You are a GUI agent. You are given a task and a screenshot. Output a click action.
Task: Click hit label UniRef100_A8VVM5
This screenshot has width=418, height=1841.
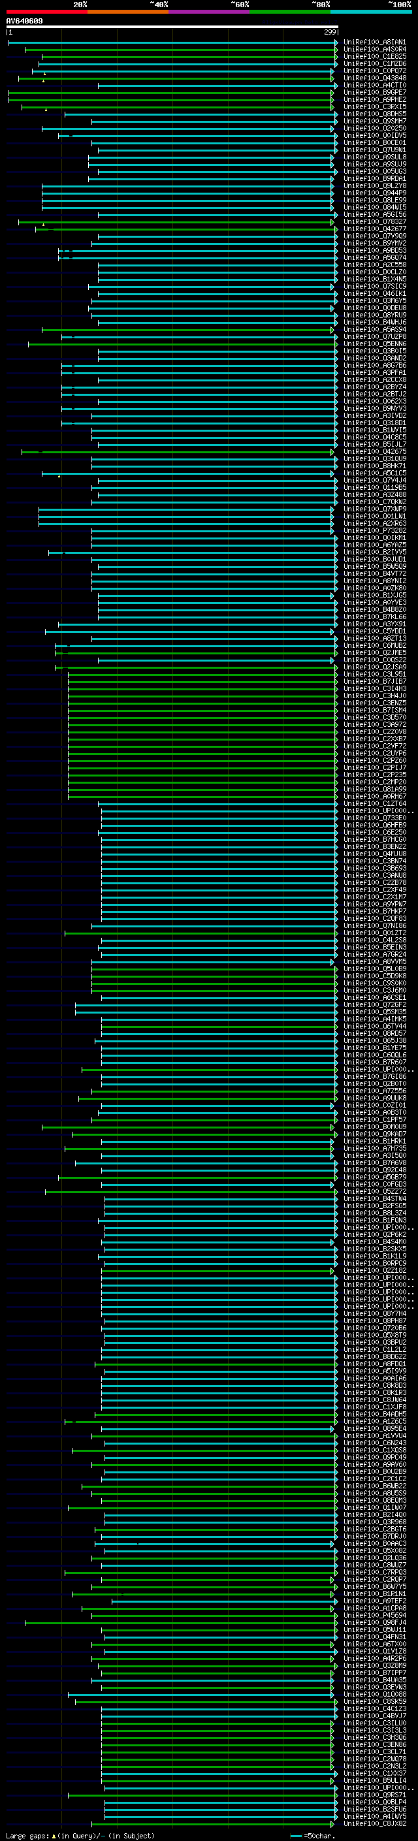(374, 962)
